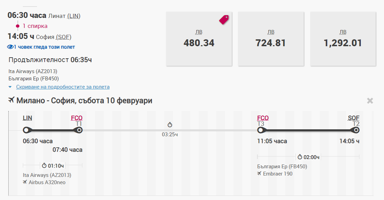Click the stopwatch icon next to 01:10ч
This screenshot has height=200, width=384.
click(44, 166)
